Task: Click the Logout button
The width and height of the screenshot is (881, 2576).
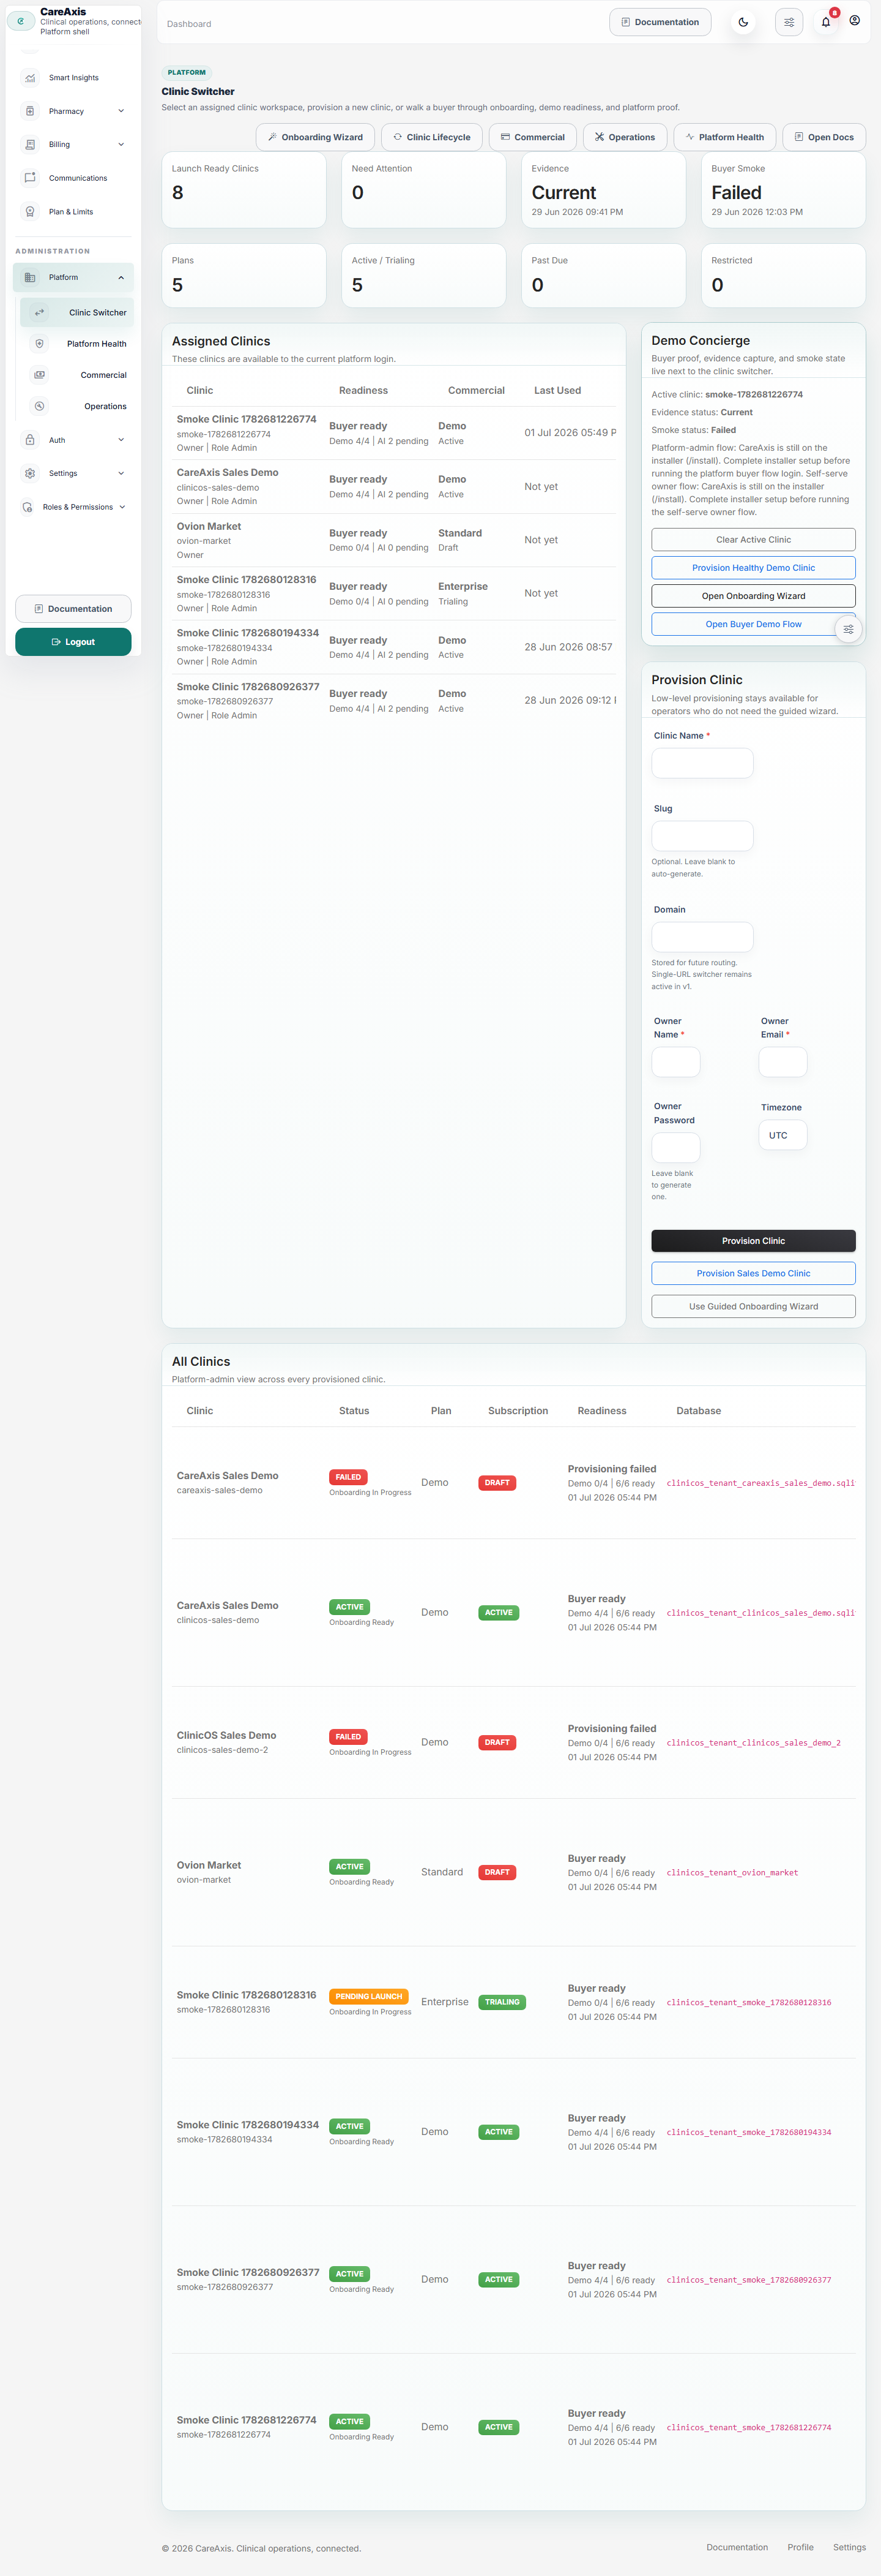Action: click(73, 642)
